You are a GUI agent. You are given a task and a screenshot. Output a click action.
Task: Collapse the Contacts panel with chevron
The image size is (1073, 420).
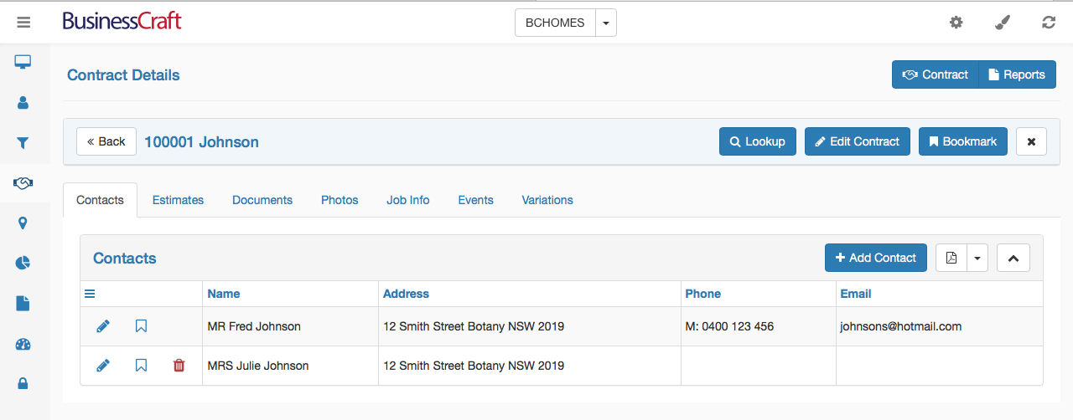click(x=1013, y=258)
